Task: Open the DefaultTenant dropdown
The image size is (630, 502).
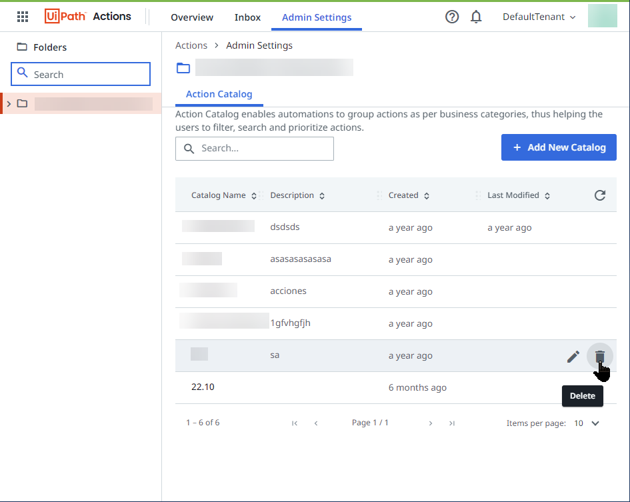Action: (x=539, y=17)
